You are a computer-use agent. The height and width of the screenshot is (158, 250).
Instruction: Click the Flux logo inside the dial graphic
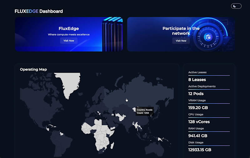[208, 37]
